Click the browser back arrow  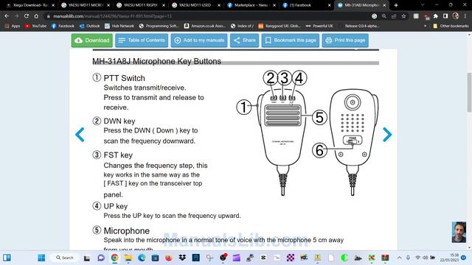click(7, 16)
